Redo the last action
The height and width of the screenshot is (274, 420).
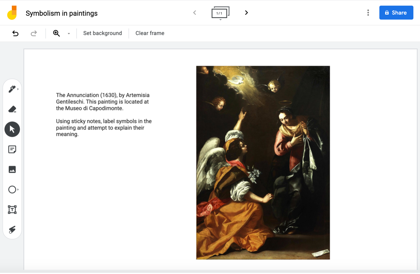pos(34,33)
